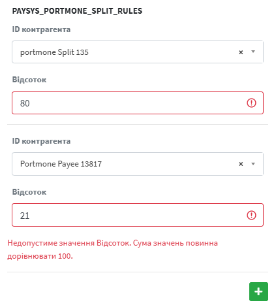This screenshot has width=276, height=307.
Task: Click the first ID контрагента label
Action: [x=41, y=29]
